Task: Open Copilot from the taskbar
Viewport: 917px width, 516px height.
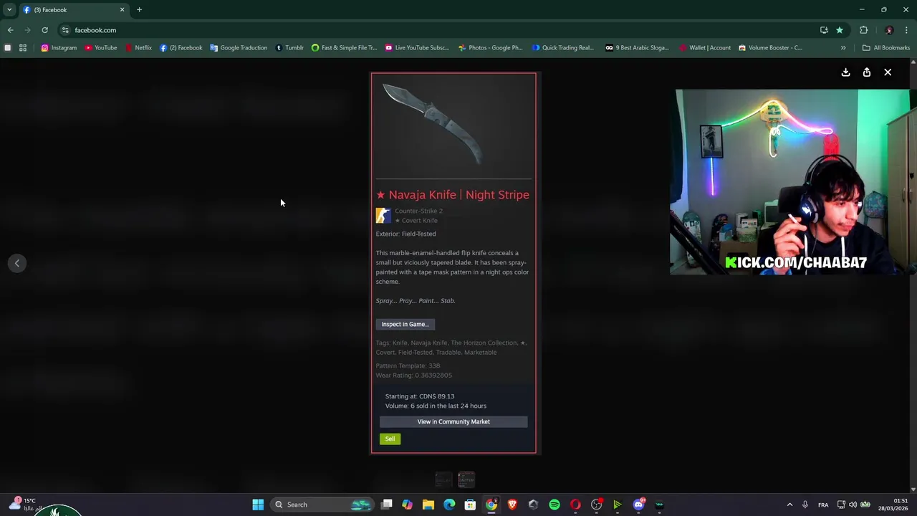Action: click(407, 505)
